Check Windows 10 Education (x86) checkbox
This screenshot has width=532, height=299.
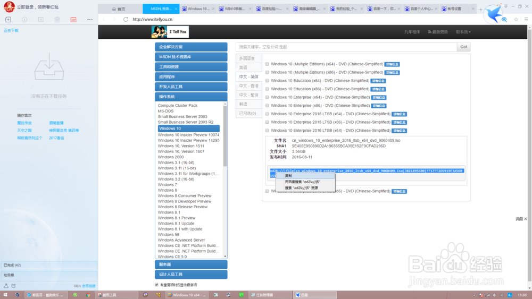coord(267,89)
